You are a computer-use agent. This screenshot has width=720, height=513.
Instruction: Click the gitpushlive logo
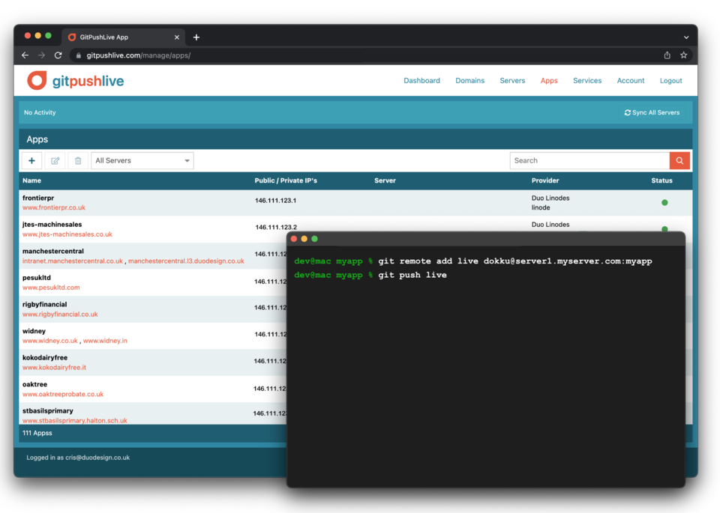tap(75, 81)
